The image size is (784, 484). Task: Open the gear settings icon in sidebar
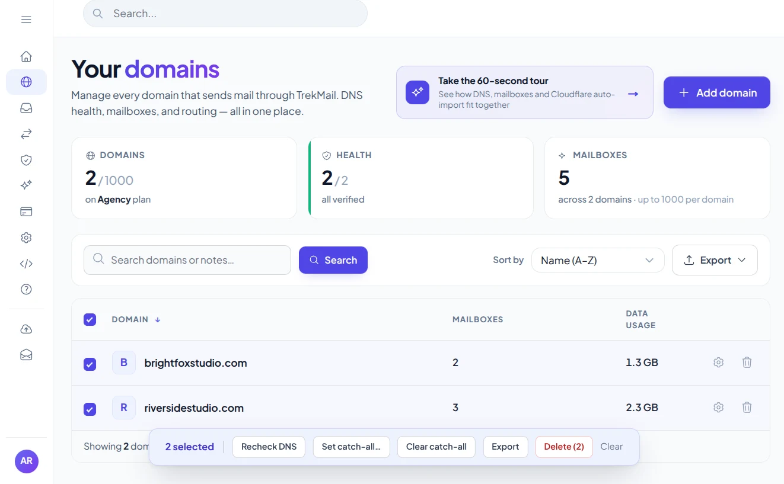point(26,238)
